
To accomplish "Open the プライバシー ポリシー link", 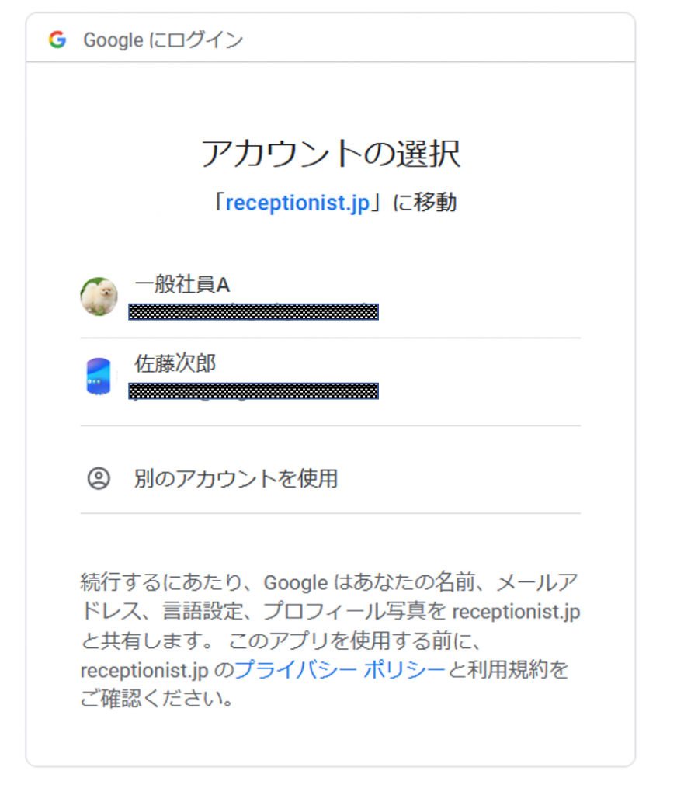I will tap(340, 669).
